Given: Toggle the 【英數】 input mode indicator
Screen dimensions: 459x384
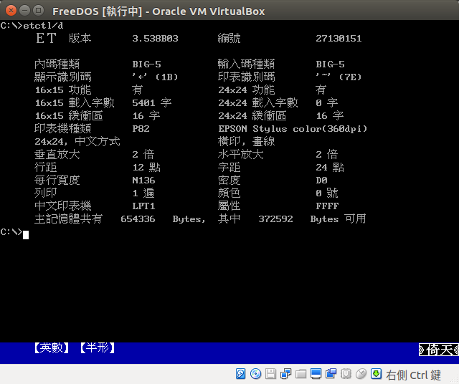Looking at the screenshot, I should 52,348.
